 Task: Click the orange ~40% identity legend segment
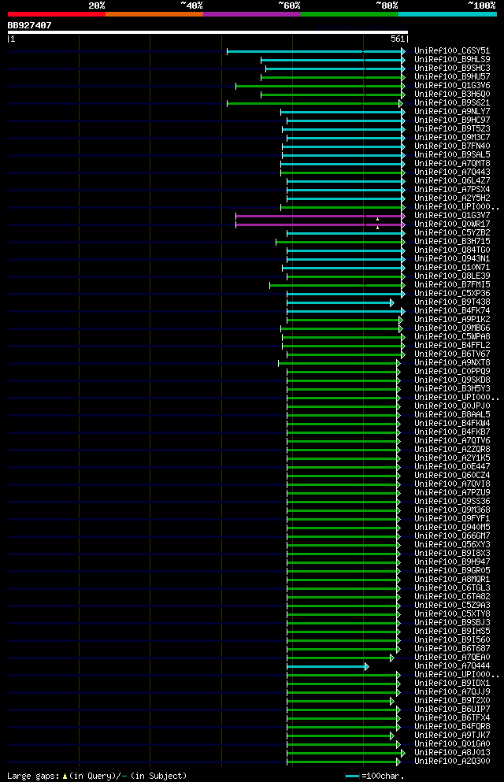[x=154, y=14]
